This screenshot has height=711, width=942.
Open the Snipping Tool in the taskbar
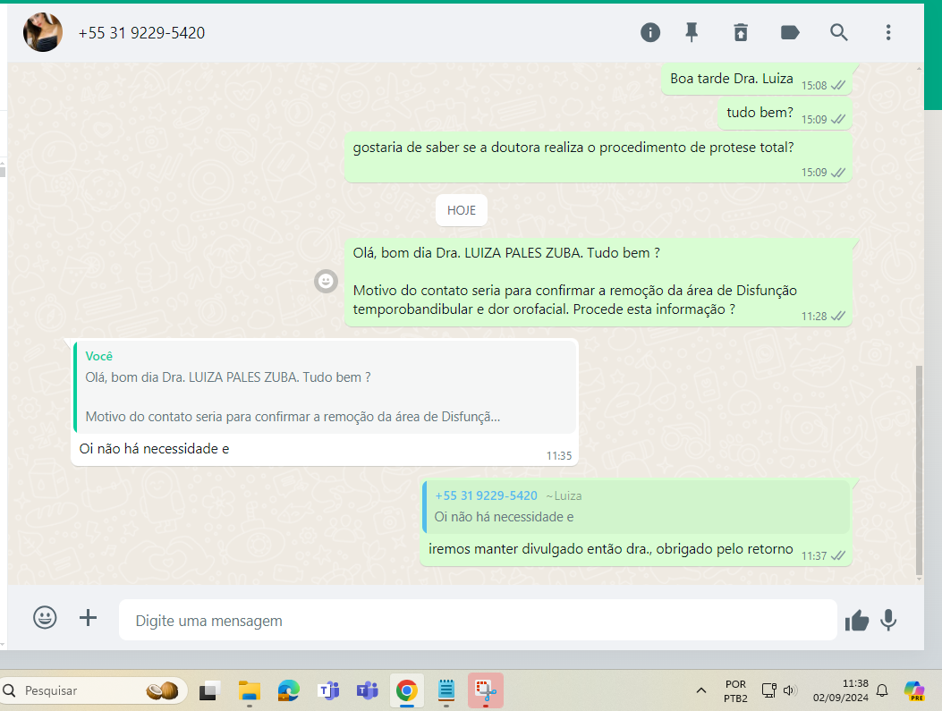[x=486, y=690]
